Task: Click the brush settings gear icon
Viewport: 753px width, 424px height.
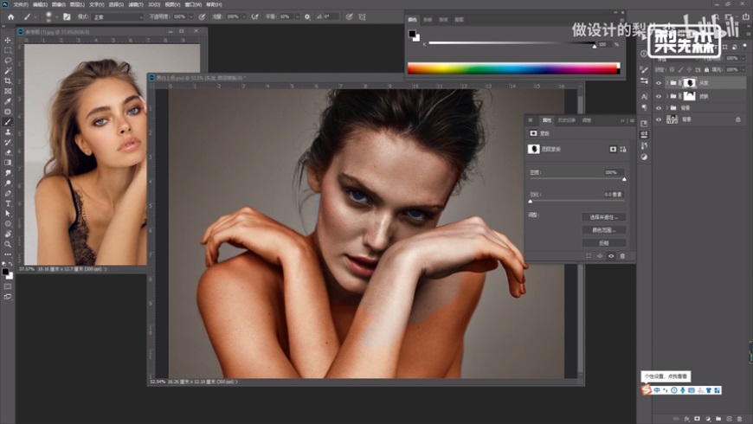Action: pos(306,16)
